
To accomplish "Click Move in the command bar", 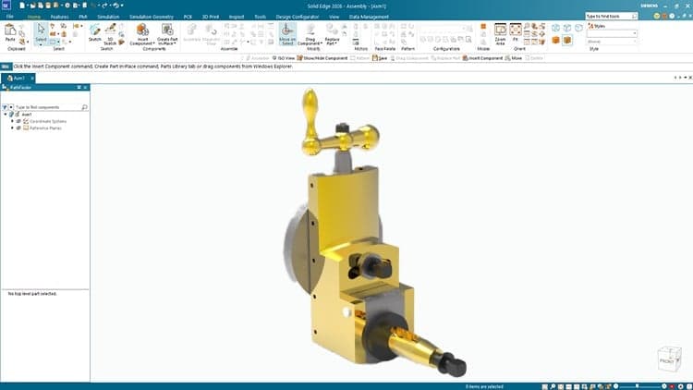I will [x=514, y=58].
